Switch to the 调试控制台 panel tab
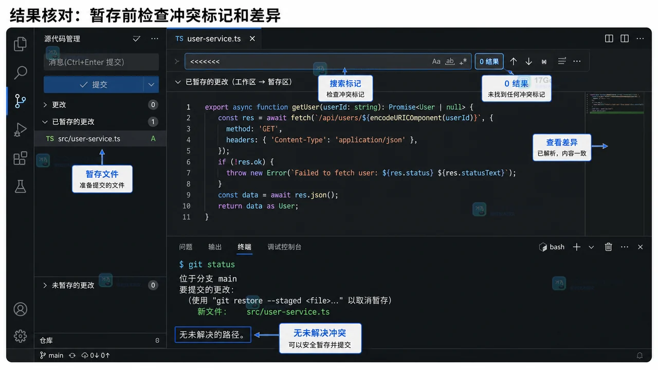Image resolution: width=658 pixels, height=370 pixels. 284,247
